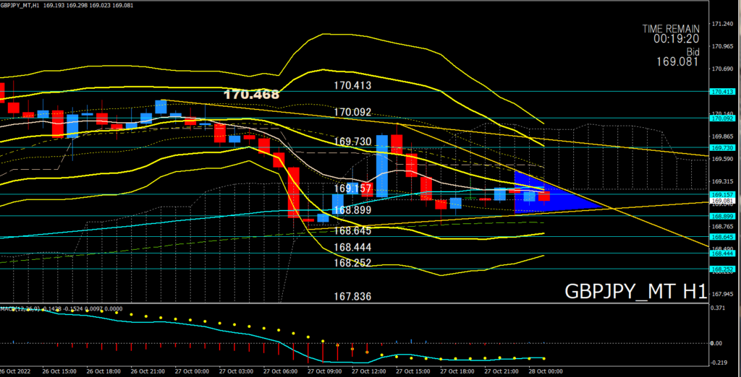Click 26 Oct 21:00 on the time axis
Screen dimensions: 741x377
[148, 372]
